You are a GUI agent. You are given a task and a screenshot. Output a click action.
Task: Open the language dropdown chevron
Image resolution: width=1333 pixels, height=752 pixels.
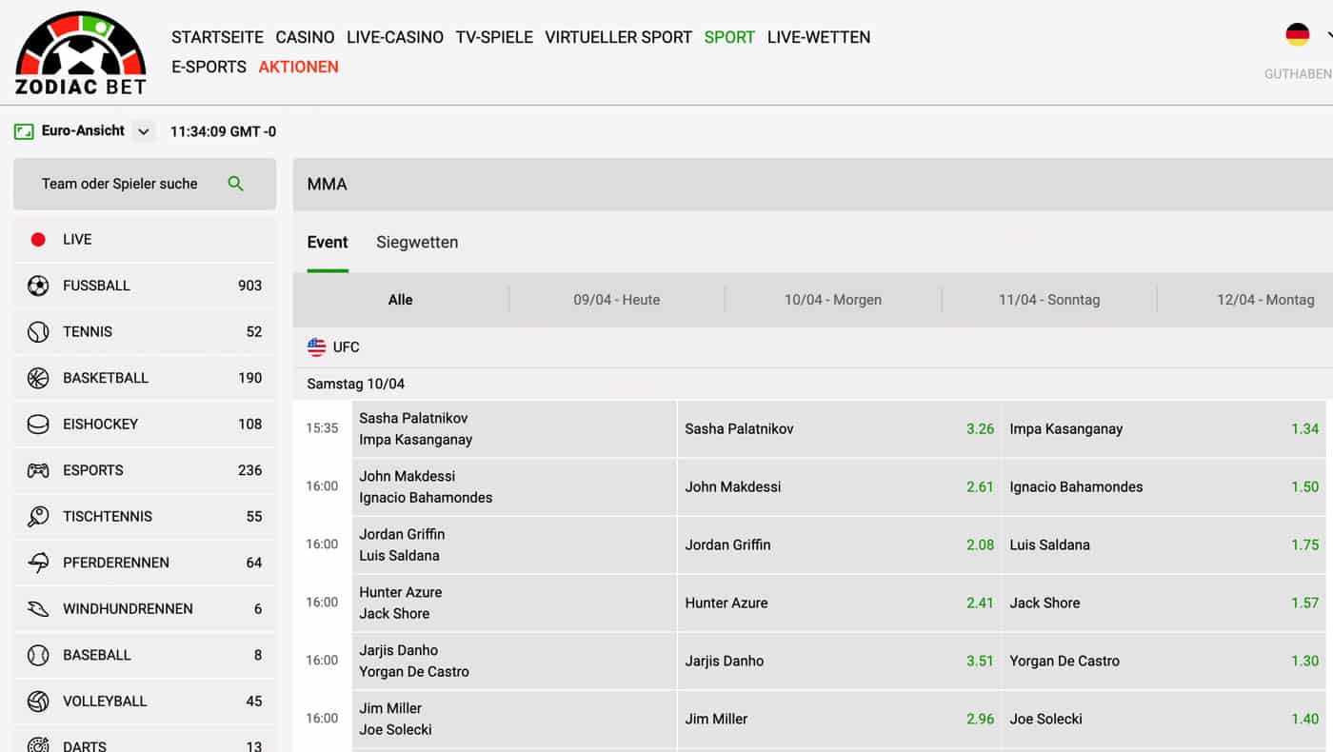pyautogui.click(x=1329, y=35)
